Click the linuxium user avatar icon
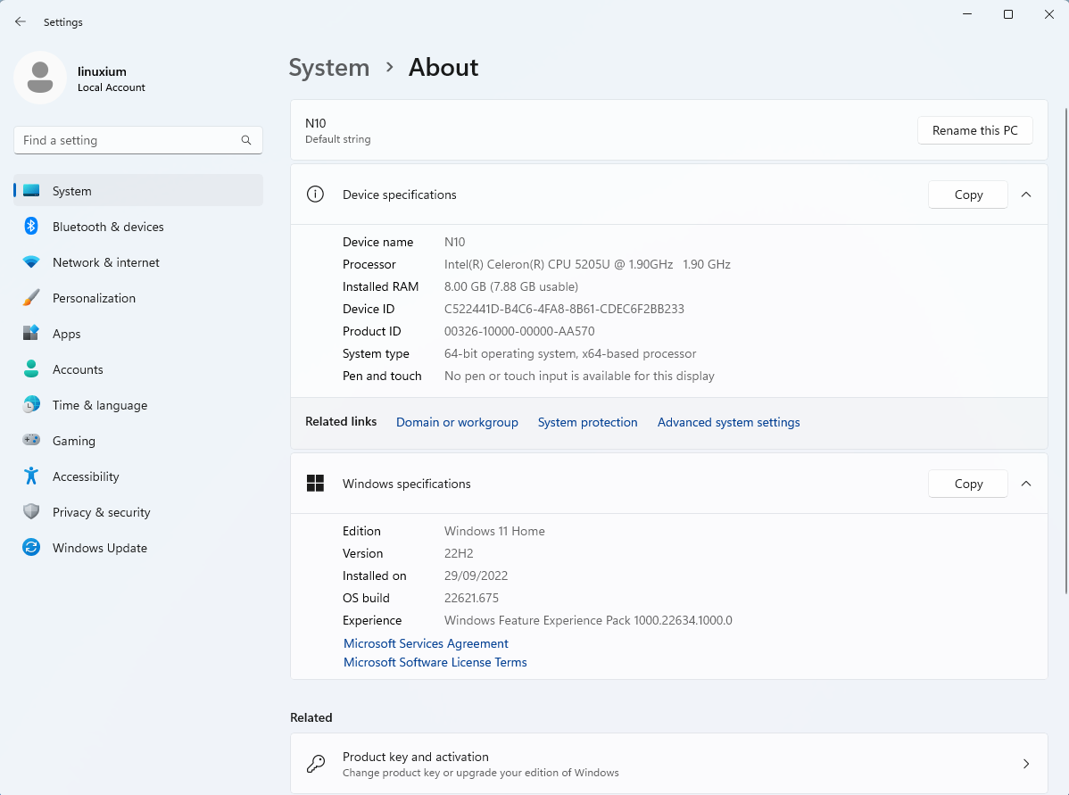 click(x=40, y=78)
